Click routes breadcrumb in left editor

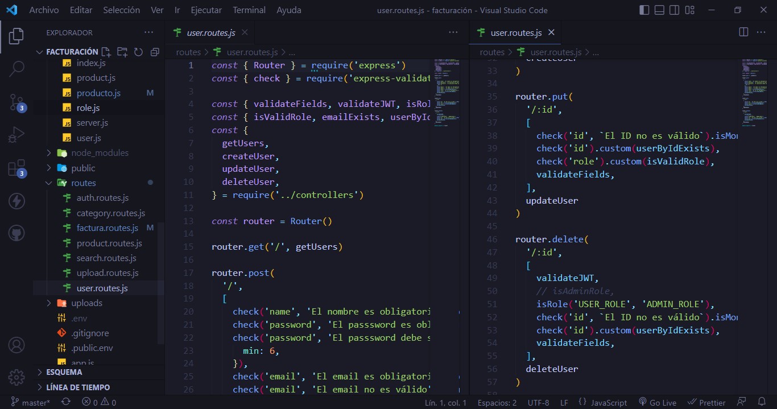click(x=188, y=52)
